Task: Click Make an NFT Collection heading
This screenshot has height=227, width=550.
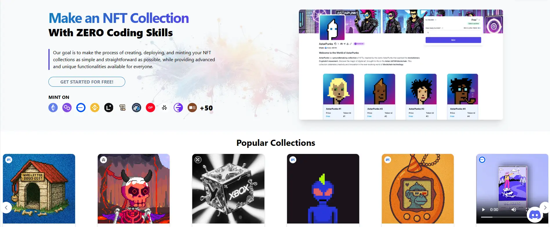Action: pyautogui.click(x=119, y=18)
